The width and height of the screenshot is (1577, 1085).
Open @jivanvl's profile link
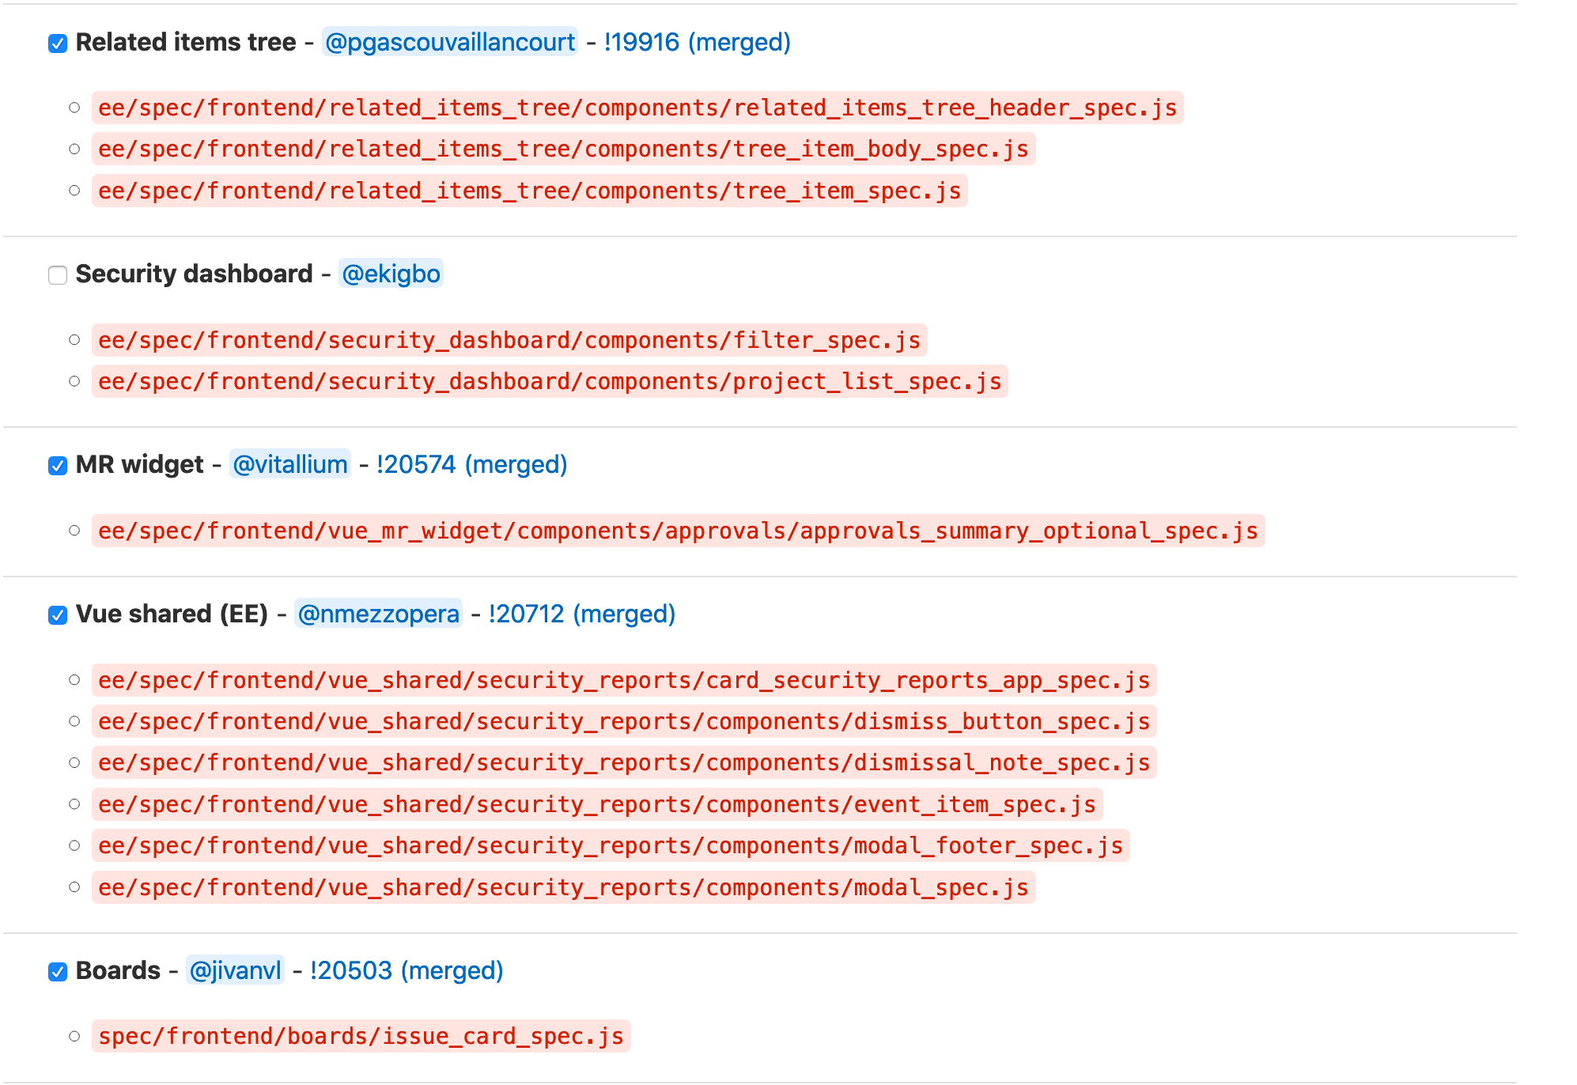pyautogui.click(x=234, y=970)
